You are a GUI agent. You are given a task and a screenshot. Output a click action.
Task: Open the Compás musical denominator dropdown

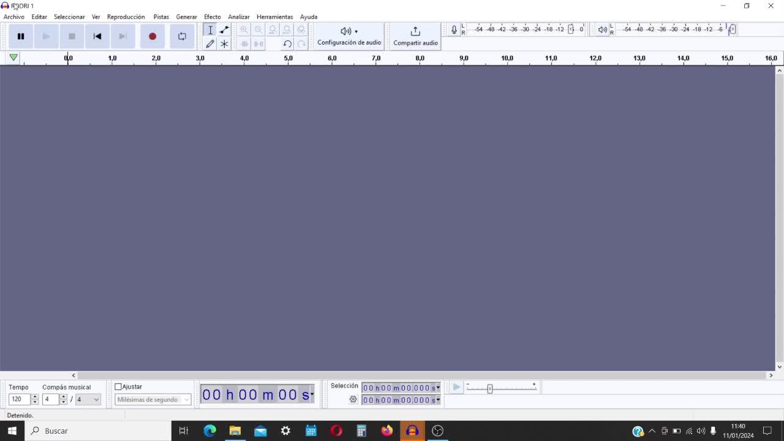pos(88,399)
